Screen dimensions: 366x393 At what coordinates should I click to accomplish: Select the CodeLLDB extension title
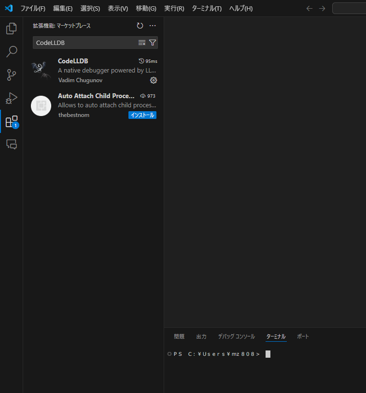(73, 61)
